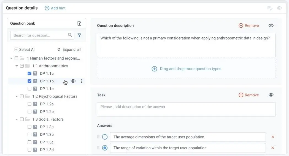Click the edit list icon at top right
The height and width of the screenshot is (156, 289).
[x=270, y=8]
